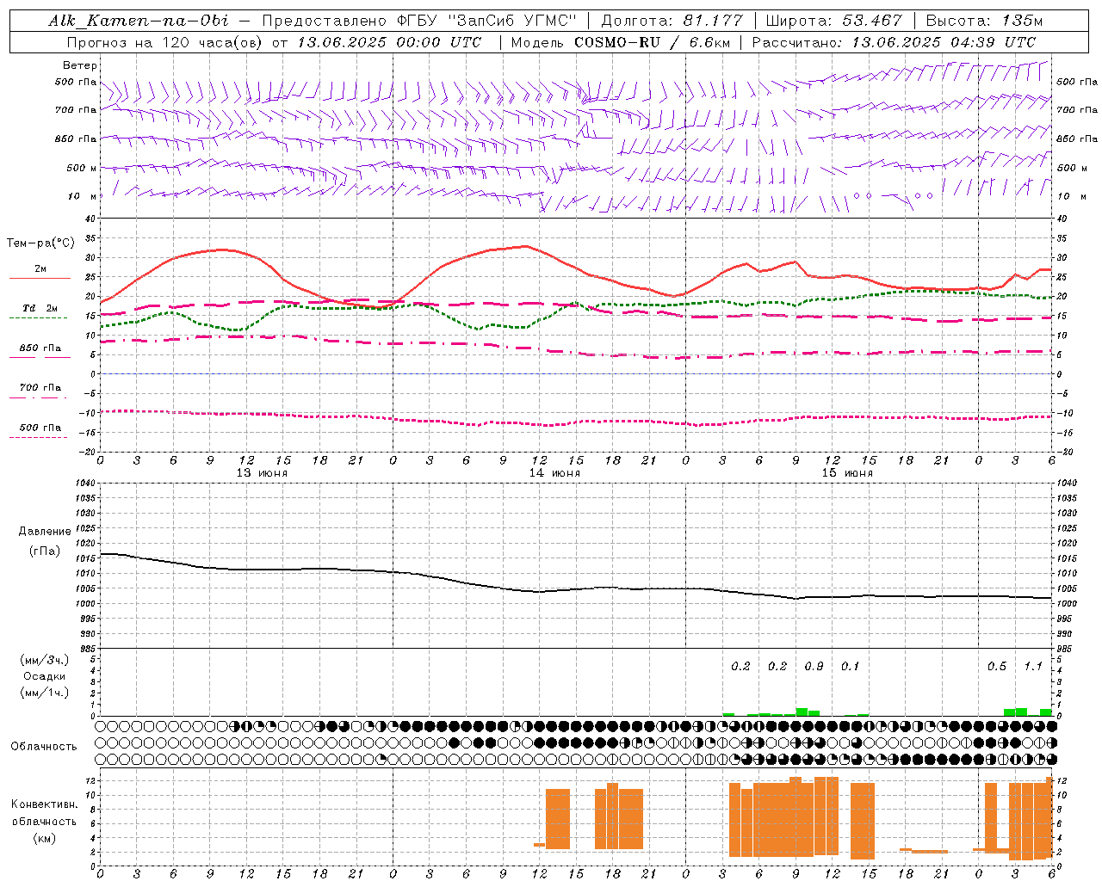1102x881 pixels.
Task: Click the Конвективн. convective cloud label
Action: (x=45, y=804)
